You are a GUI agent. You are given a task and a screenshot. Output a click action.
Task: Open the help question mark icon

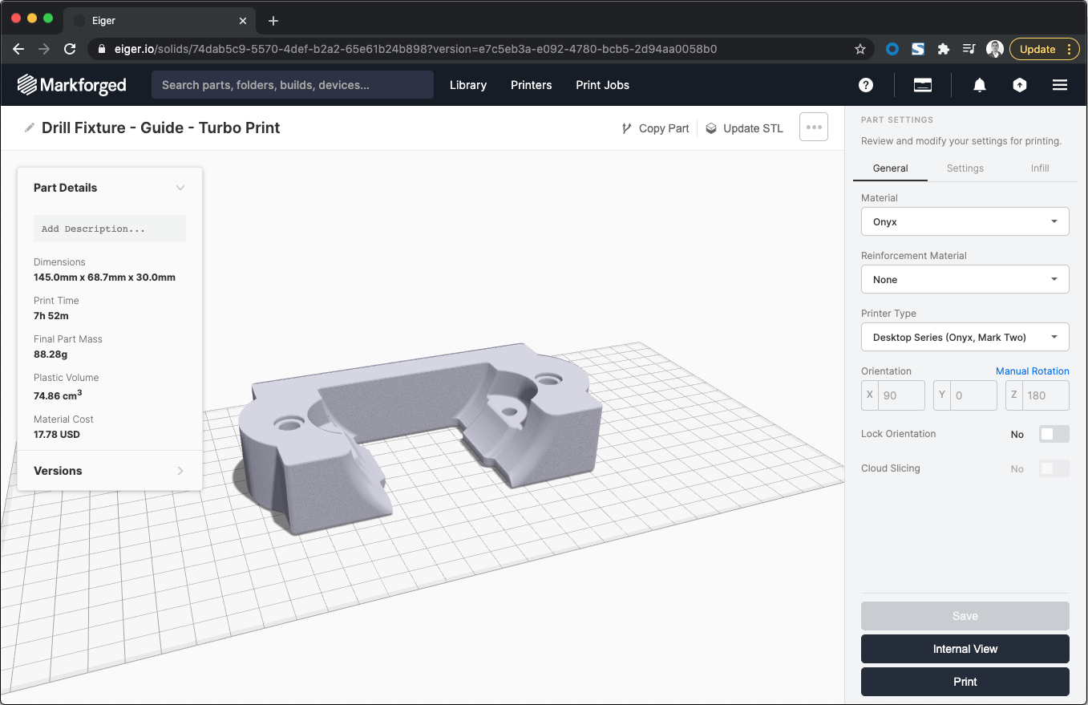(866, 85)
